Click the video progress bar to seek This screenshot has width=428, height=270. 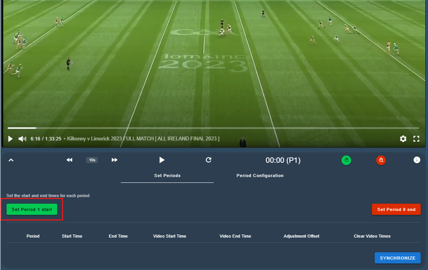click(213, 128)
